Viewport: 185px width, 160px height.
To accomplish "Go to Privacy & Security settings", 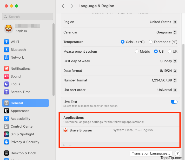I will [25, 142].
